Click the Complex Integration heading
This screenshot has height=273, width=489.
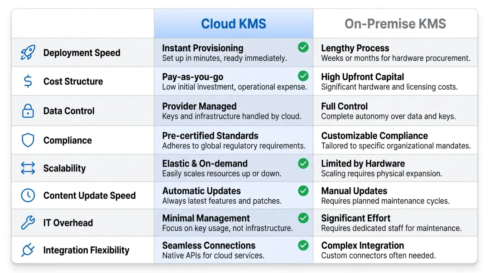(x=363, y=245)
